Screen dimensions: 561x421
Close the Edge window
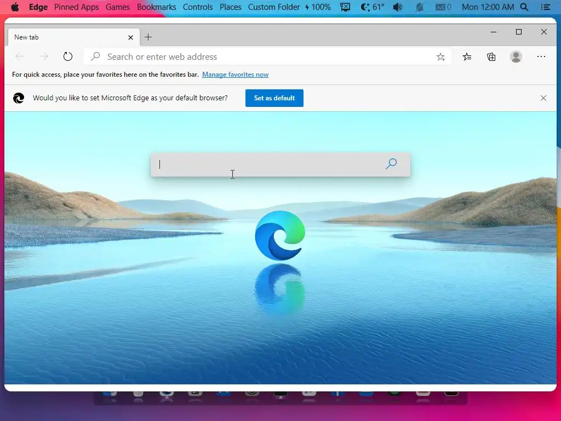[x=544, y=32]
